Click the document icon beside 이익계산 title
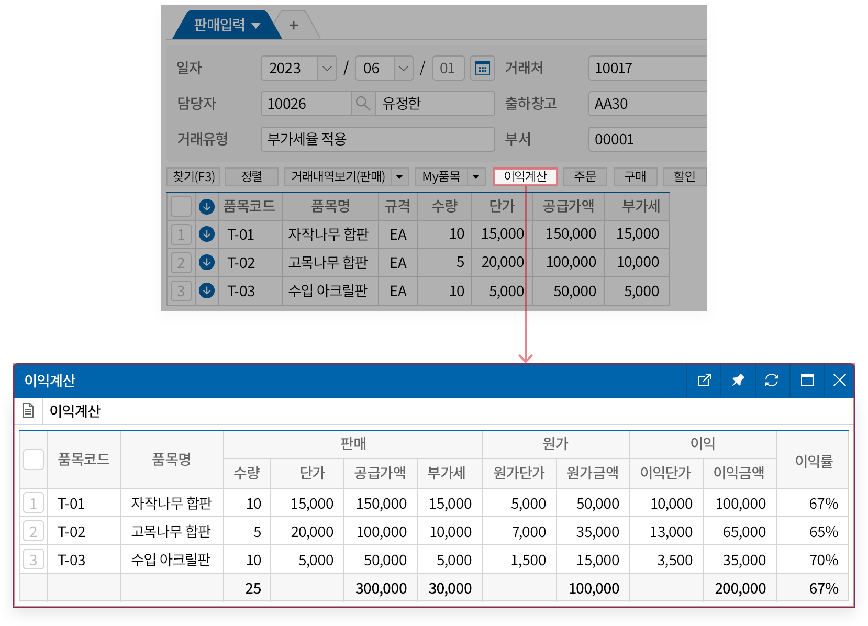Viewport: 868px width, 626px height. pyautogui.click(x=28, y=411)
